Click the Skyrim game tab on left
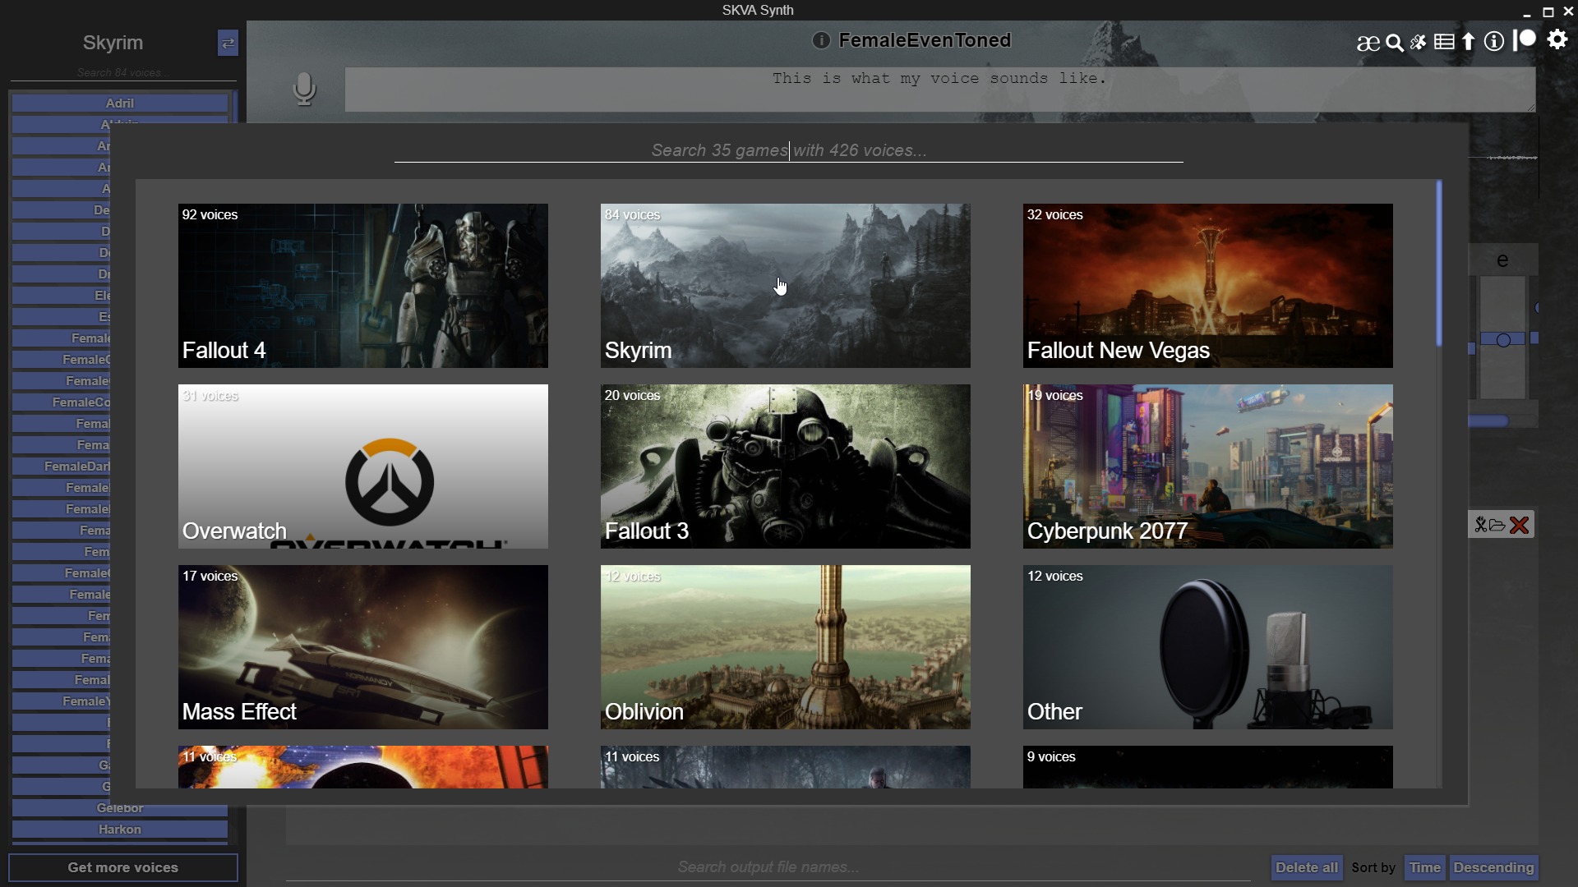Viewport: 1578px width, 887px height. (x=113, y=42)
